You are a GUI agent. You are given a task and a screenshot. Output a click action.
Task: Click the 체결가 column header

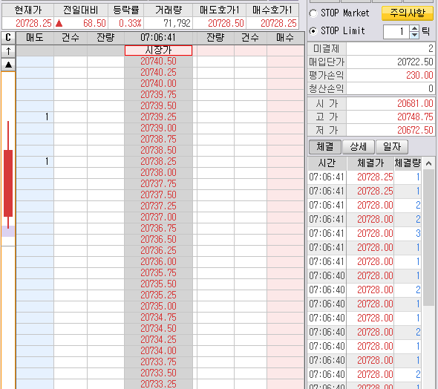[370, 163]
